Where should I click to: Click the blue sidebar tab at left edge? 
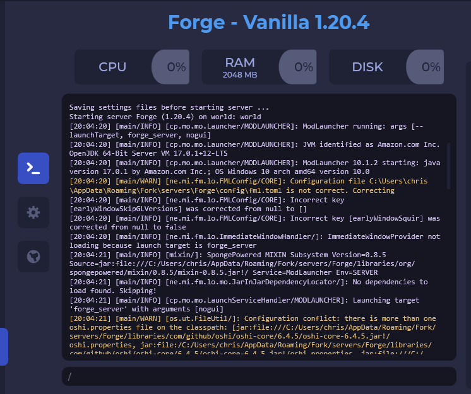(x=4, y=347)
